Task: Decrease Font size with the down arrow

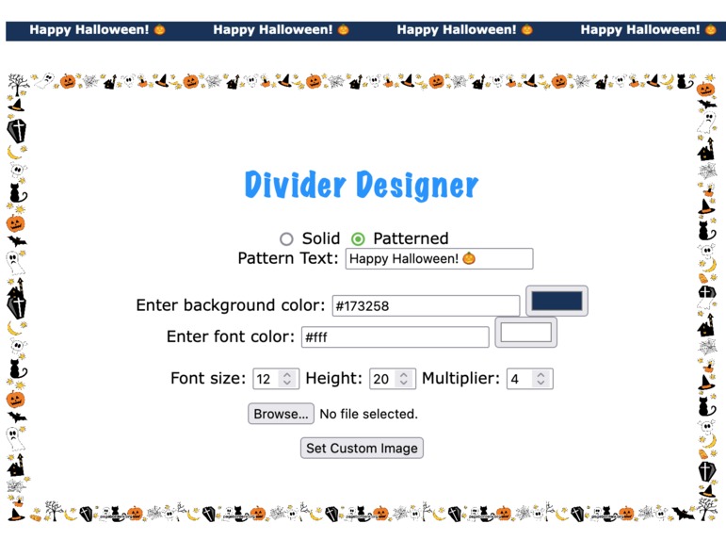Action: 287,383
